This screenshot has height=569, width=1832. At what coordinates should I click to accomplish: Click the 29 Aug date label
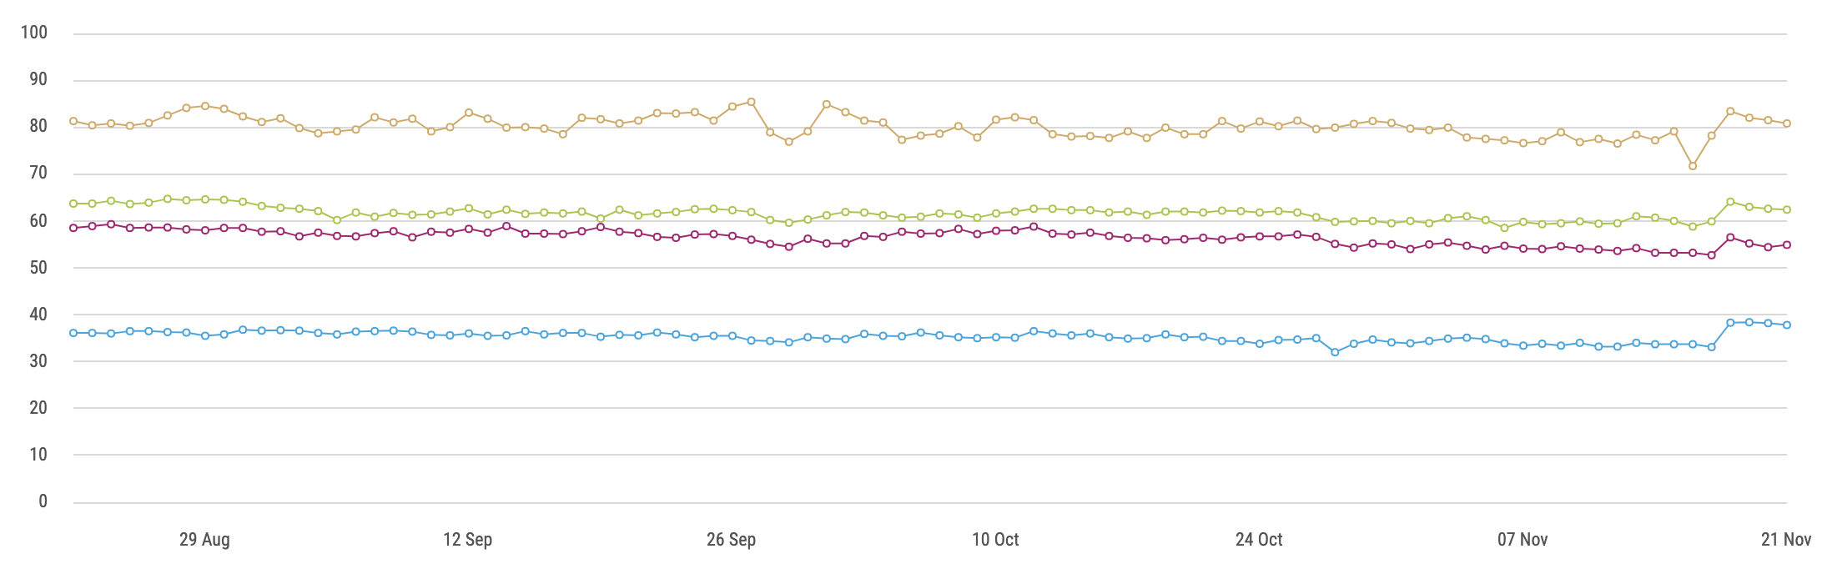tap(204, 540)
